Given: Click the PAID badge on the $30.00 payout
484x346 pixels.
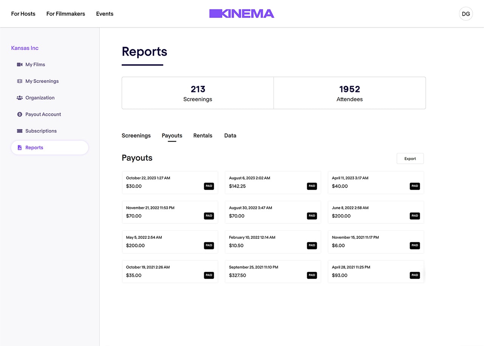Looking at the screenshot, I should [x=209, y=186].
